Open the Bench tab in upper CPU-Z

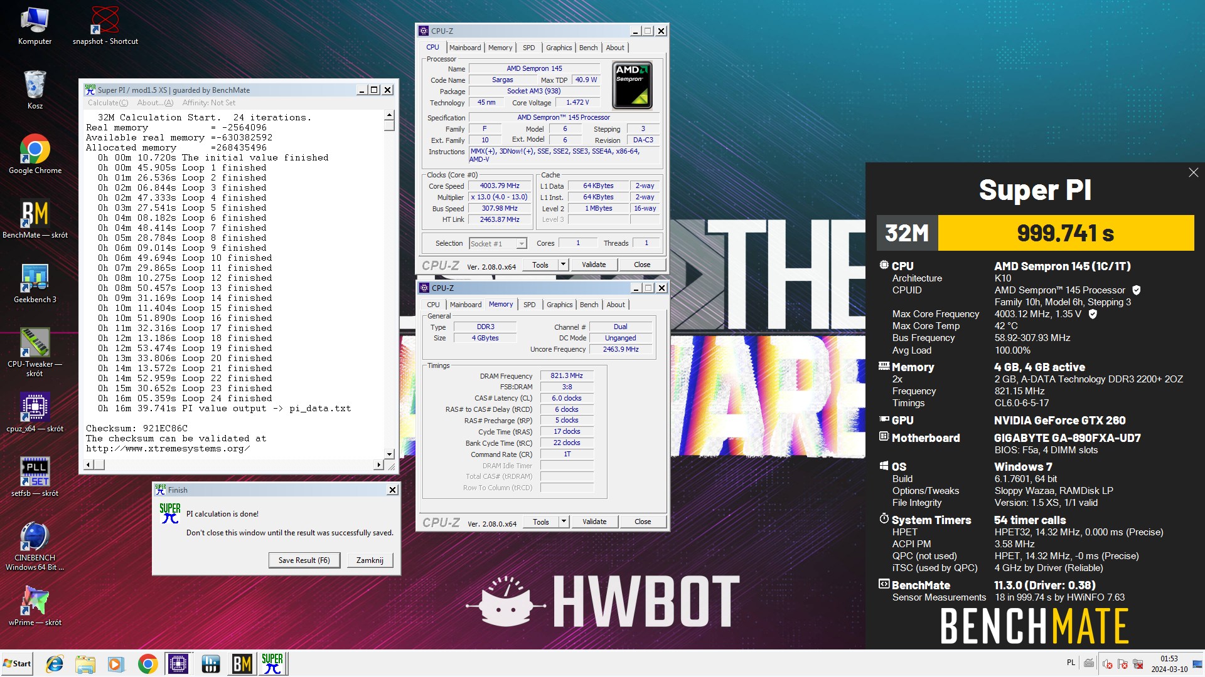click(588, 48)
